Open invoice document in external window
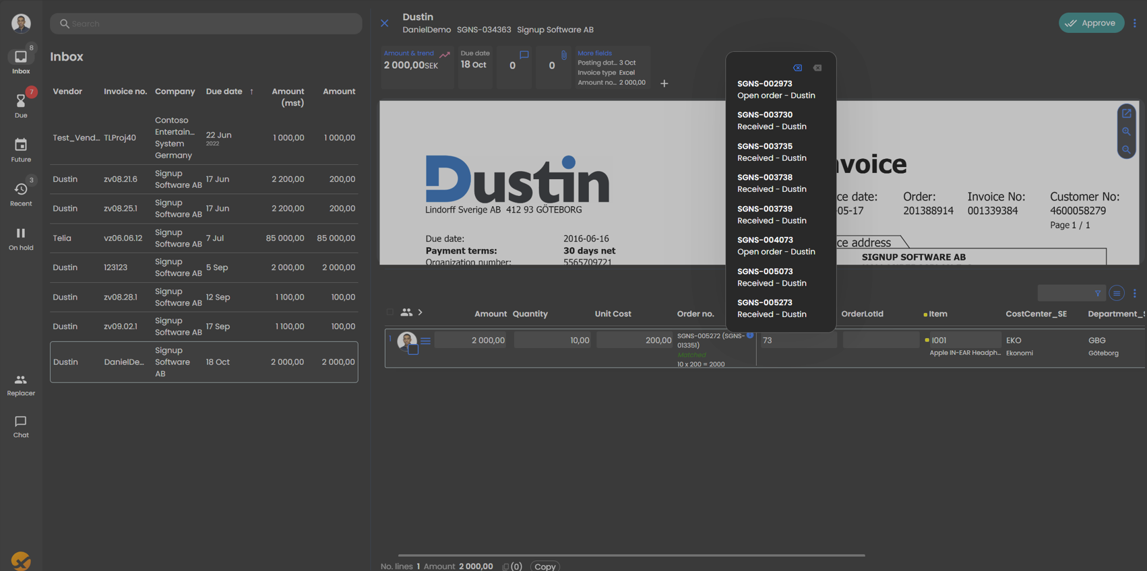This screenshot has width=1147, height=571. 1126,114
